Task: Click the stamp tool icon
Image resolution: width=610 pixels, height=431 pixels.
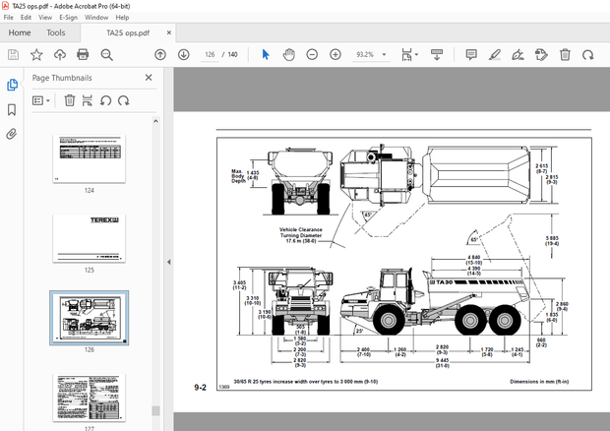Action: [x=541, y=55]
